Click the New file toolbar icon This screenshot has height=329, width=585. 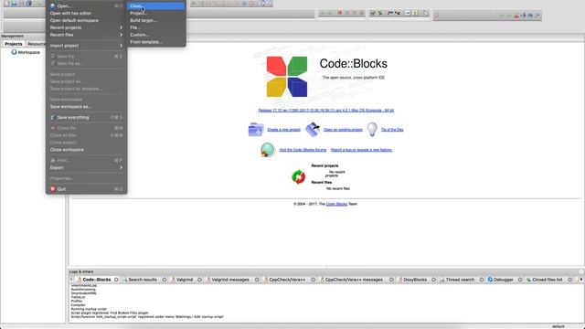point(6,4)
